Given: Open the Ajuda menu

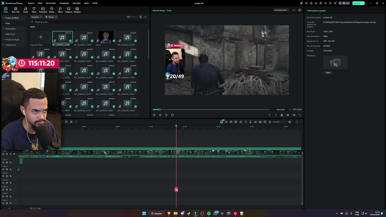Looking at the screenshot, I should point(86,3).
